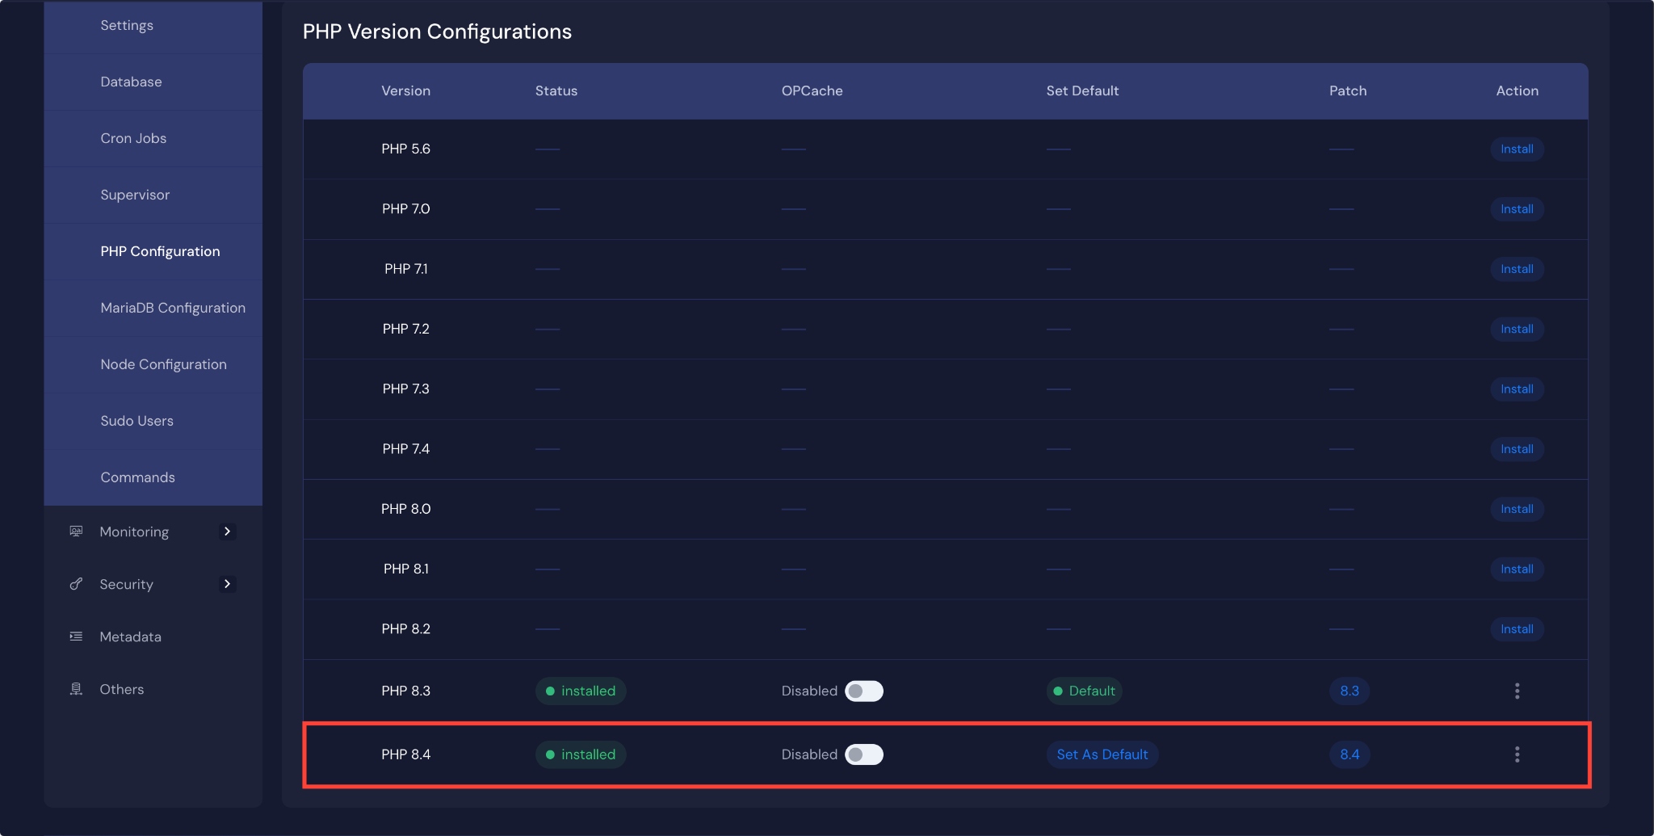Click the Others sidebar icon
Image resolution: width=1654 pixels, height=836 pixels.
pos(76,689)
